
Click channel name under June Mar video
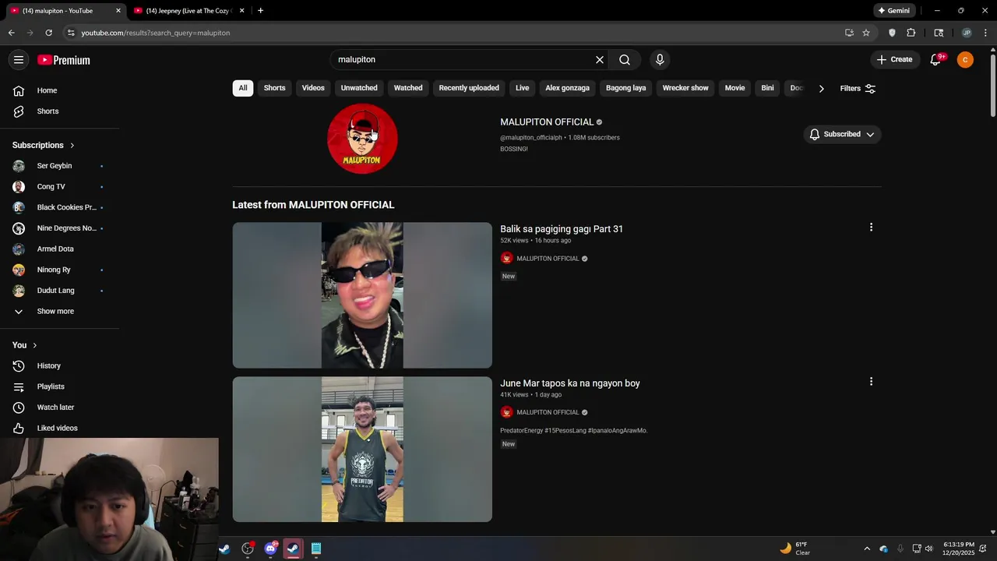point(548,413)
